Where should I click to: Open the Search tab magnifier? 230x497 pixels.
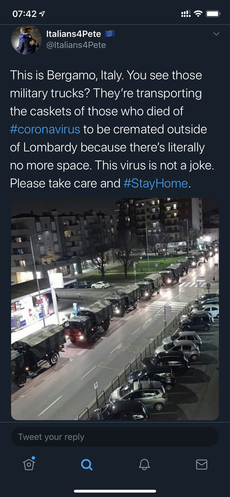click(x=87, y=464)
